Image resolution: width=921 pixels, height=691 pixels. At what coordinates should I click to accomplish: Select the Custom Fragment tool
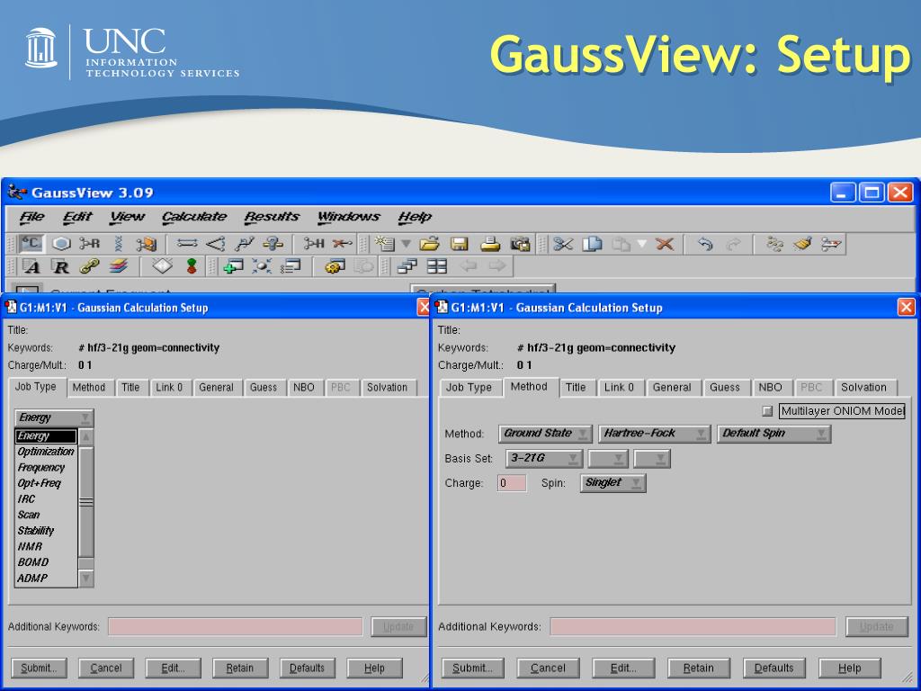146,243
